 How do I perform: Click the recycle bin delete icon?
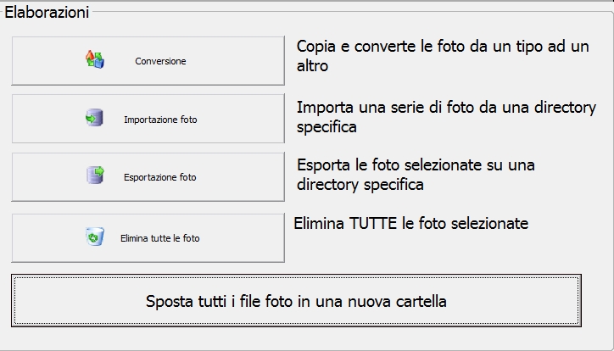coord(95,237)
